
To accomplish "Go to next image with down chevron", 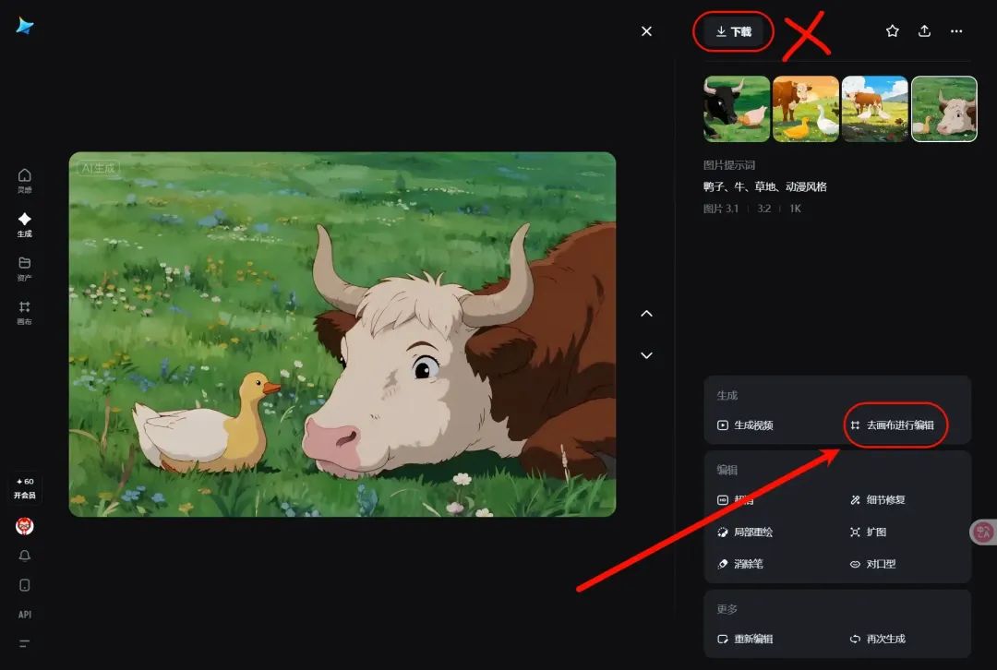I will [x=646, y=355].
